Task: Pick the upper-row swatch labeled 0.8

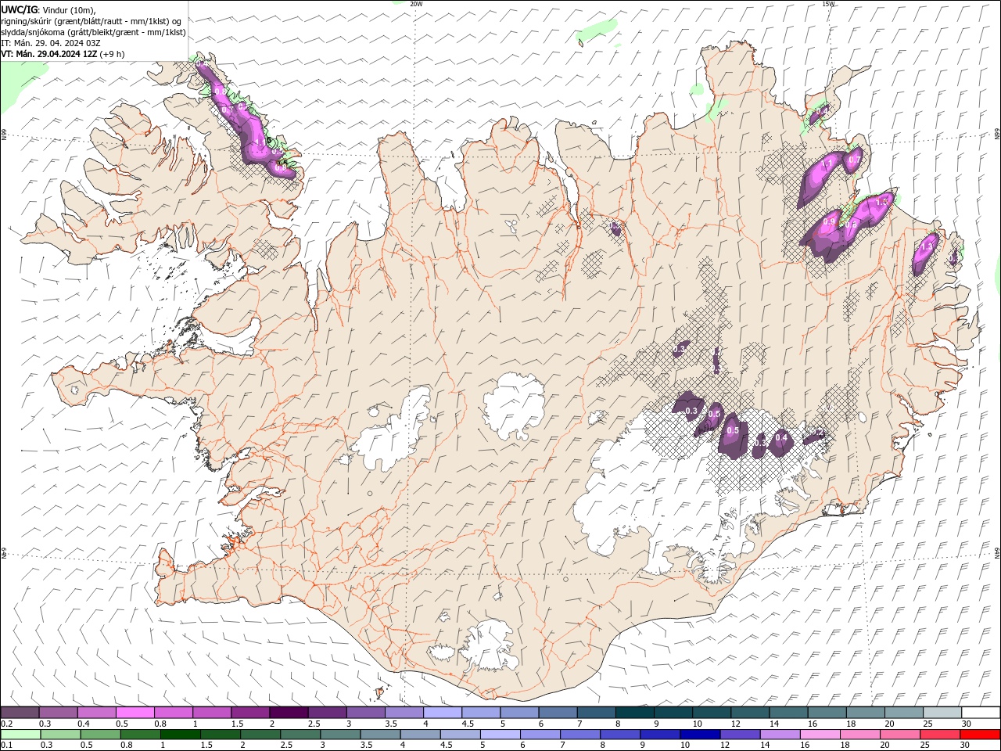Action: (x=174, y=713)
